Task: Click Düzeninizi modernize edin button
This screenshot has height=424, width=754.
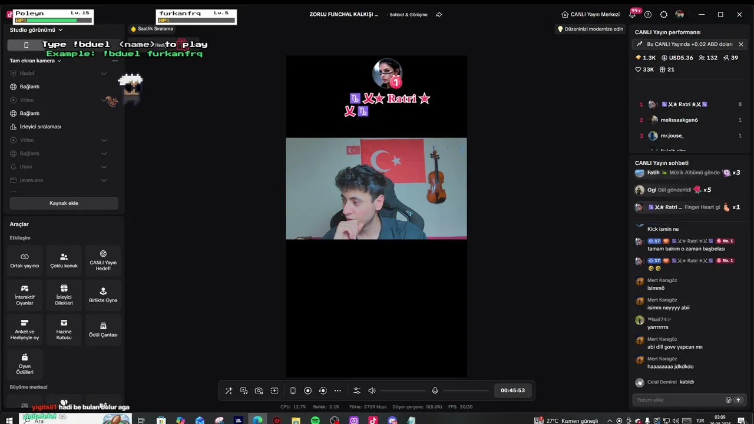Action: [x=590, y=29]
